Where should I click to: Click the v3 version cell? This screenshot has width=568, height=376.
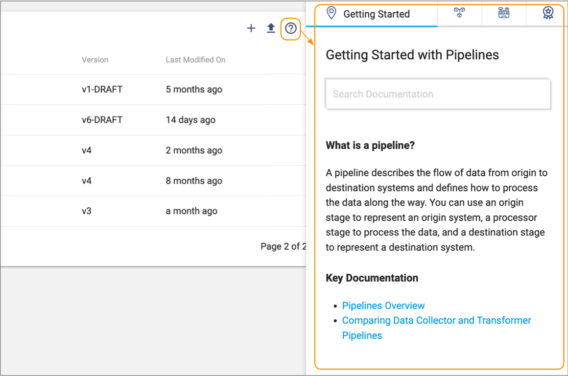pos(87,211)
